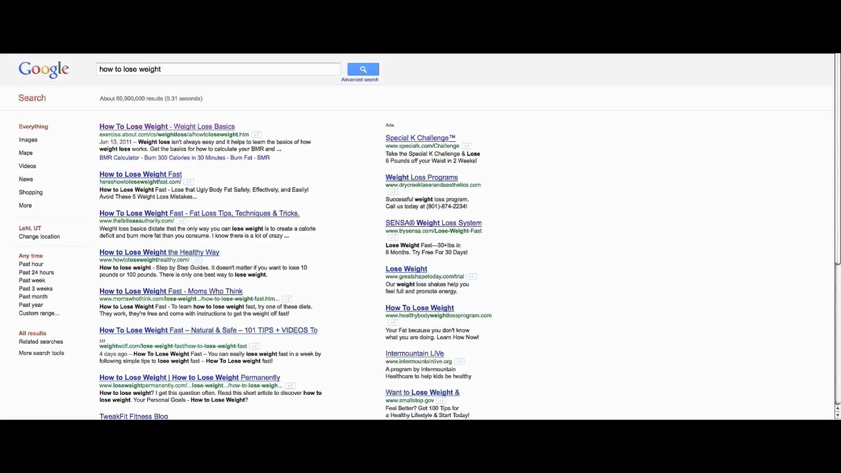The height and width of the screenshot is (473, 841).
Task: Click +1 button beside intermountainlive.org ad
Action: pyautogui.click(x=459, y=361)
